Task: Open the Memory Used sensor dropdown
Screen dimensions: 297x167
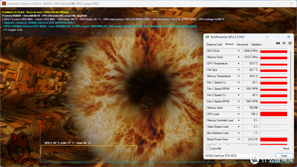Action: point(239,108)
